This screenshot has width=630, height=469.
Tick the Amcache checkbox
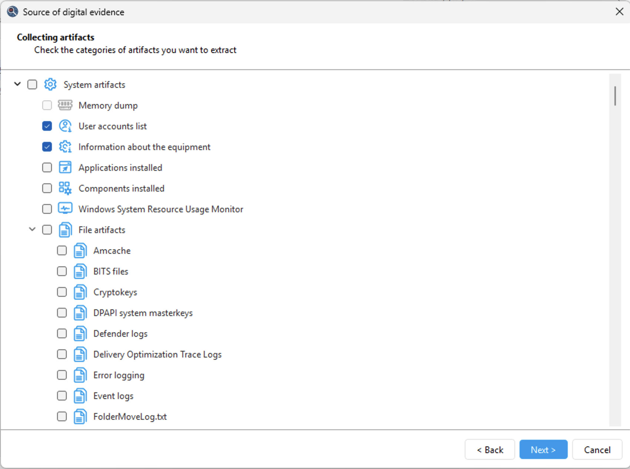(x=62, y=250)
